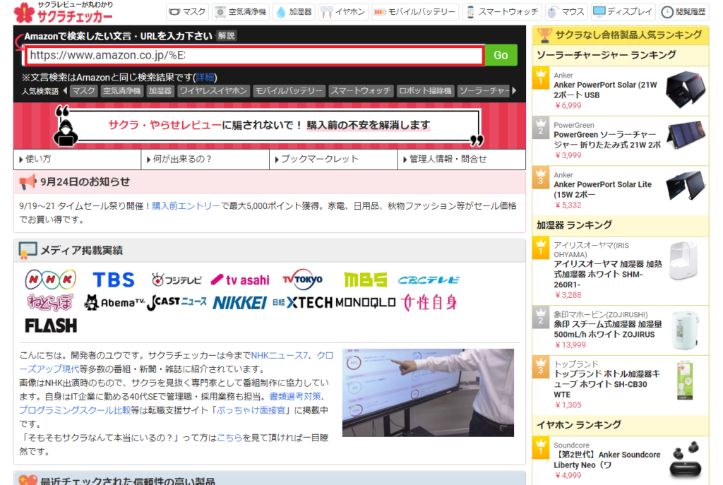The height and width of the screenshot is (485, 723).
Task: Open the NHK appearance photo thumbnail
Action: point(428,393)
